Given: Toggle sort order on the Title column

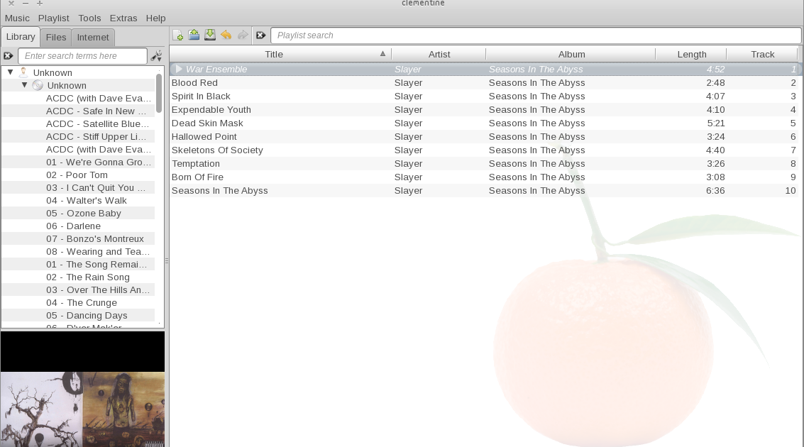Looking at the screenshot, I should tap(273, 54).
